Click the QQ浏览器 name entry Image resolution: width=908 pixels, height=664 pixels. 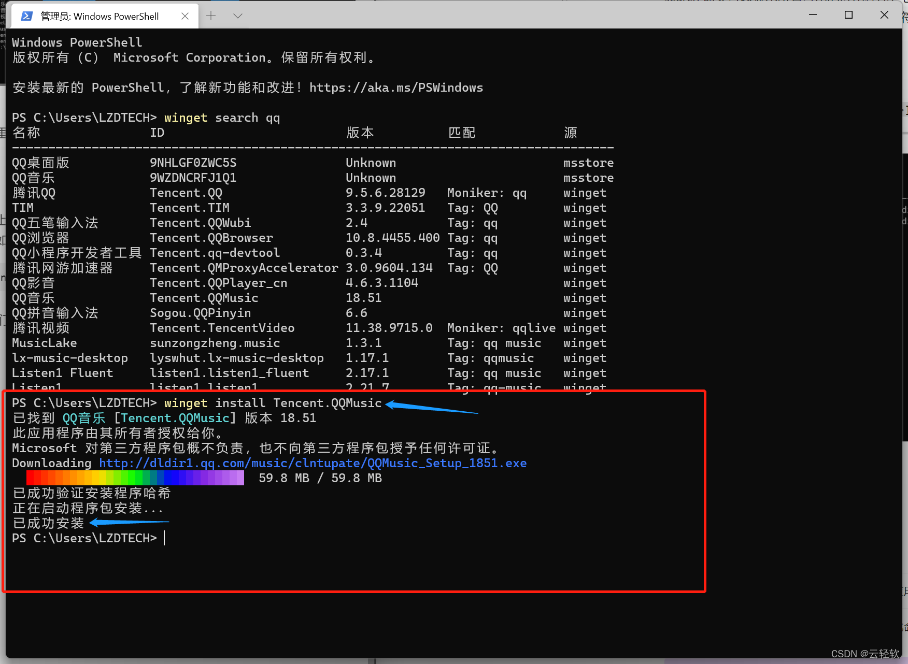[41, 238]
